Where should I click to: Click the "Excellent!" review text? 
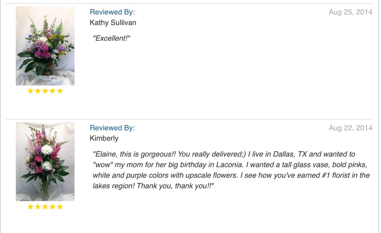[111, 38]
